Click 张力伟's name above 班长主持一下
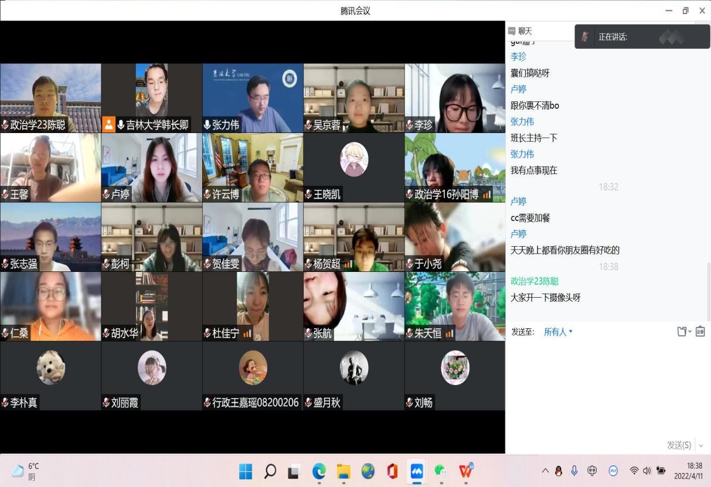711x487 pixels. pyautogui.click(x=522, y=122)
